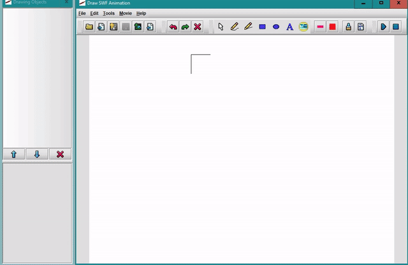Close the Drawing Objects panel

coord(66,2)
